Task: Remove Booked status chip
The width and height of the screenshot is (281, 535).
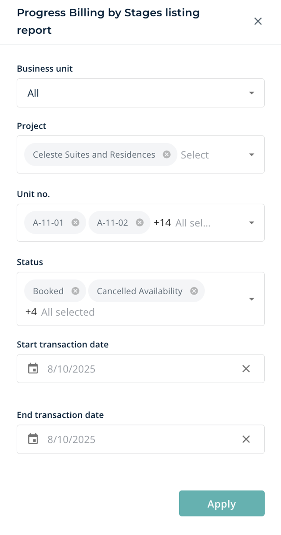Action: tap(76, 291)
